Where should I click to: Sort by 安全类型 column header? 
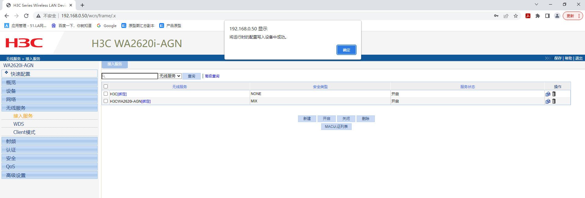(320, 87)
